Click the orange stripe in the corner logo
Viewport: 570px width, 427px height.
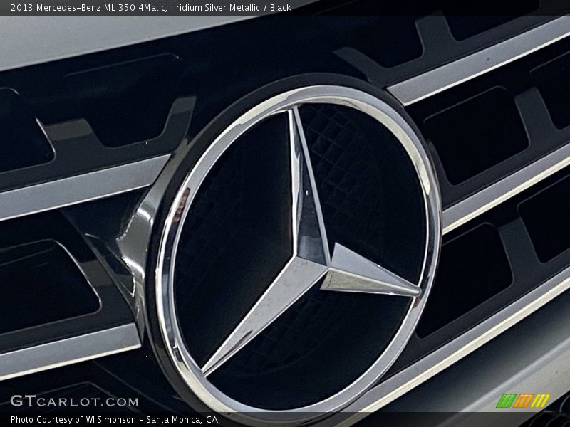pyautogui.click(x=522, y=401)
